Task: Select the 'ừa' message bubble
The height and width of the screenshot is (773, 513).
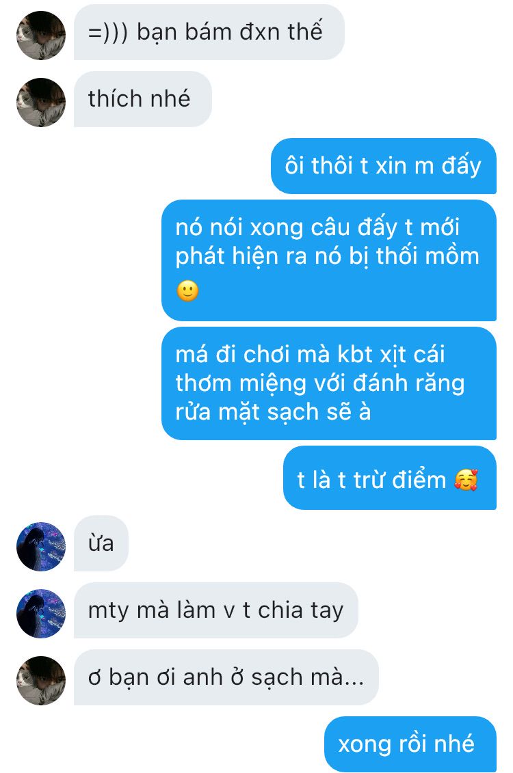Action: point(101,543)
